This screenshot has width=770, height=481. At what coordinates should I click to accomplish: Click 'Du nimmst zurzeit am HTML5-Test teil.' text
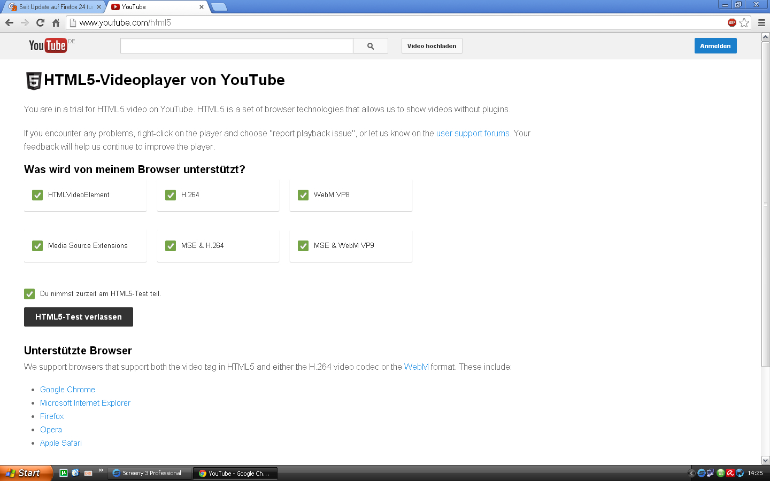coord(101,294)
